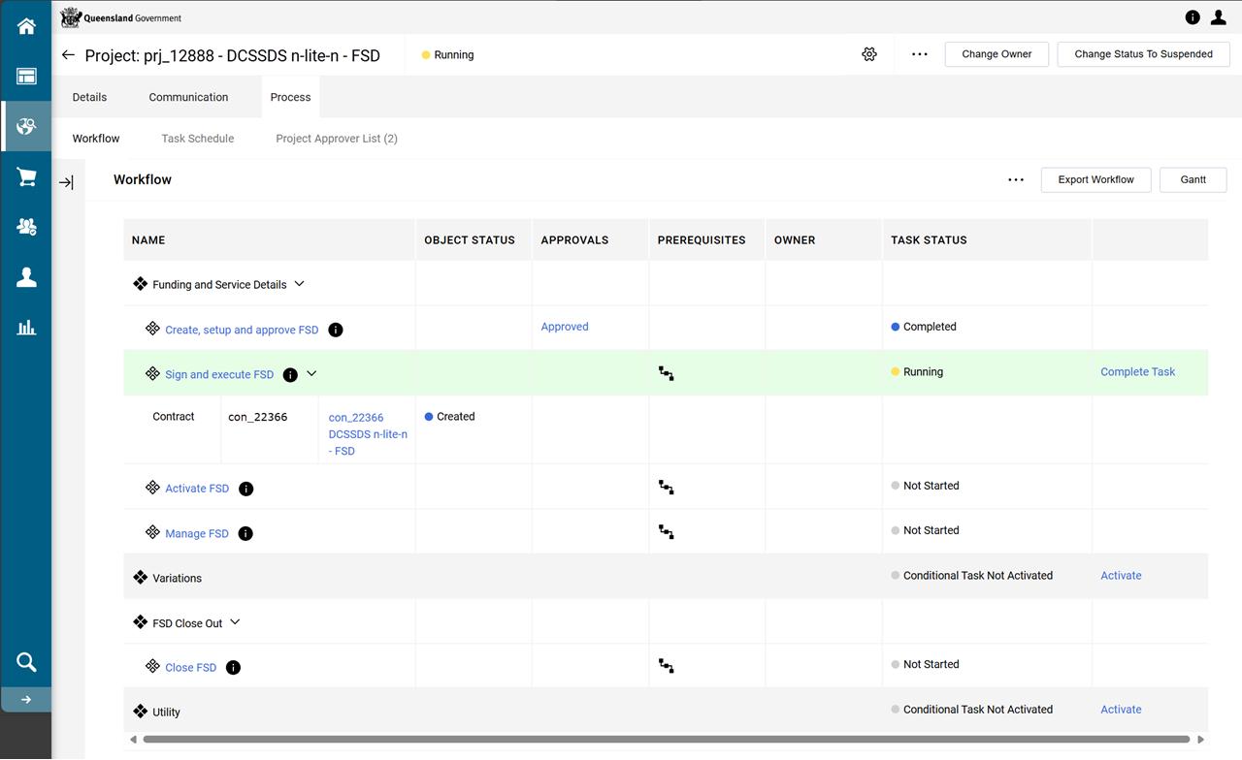The width and height of the screenshot is (1242, 760).
Task: Click the Export Workflow button
Action: coord(1095,179)
